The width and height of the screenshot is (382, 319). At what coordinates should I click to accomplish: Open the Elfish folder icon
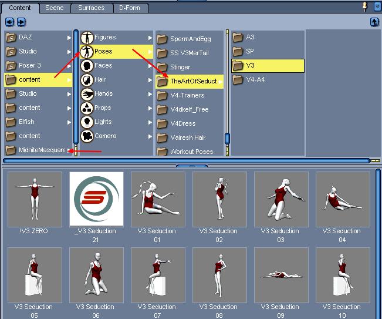coord(11,122)
